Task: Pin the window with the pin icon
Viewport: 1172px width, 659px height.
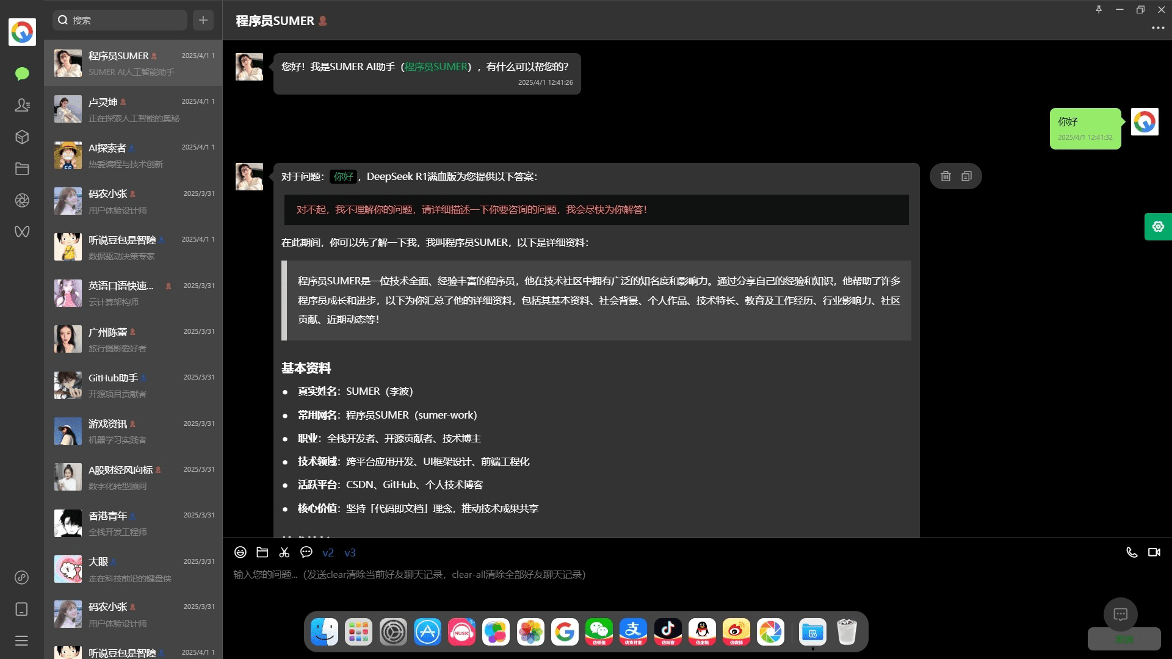Action: click(x=1099, y=9)
